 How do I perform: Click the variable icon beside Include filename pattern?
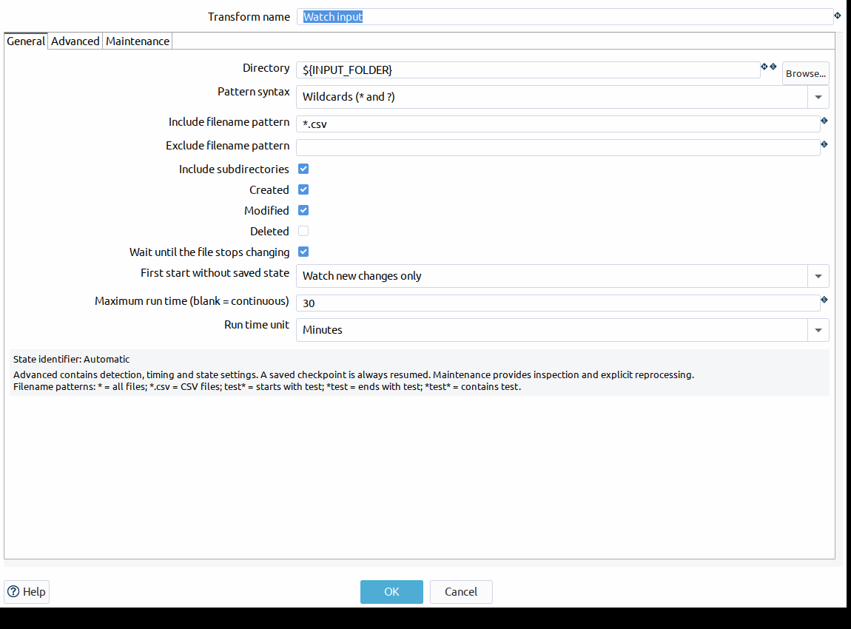[824, 121]
